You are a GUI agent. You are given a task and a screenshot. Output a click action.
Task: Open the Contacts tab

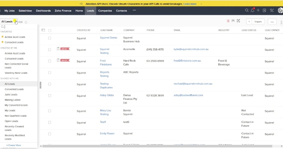pyautogui.click(x=121, y=11)
